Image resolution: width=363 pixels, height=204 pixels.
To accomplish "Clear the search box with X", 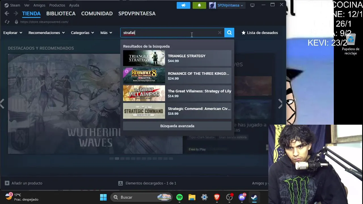I will click(220, 33).
